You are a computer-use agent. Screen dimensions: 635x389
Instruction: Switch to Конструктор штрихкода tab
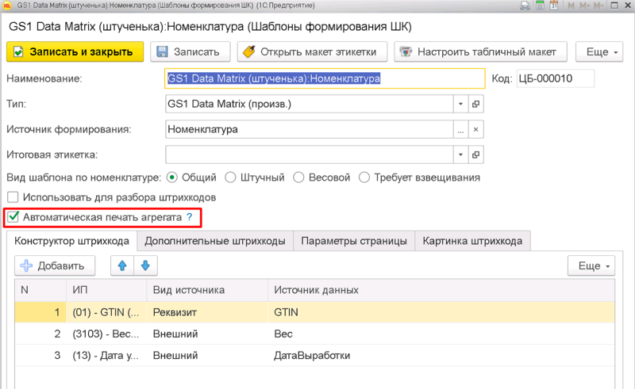point(71,241)
